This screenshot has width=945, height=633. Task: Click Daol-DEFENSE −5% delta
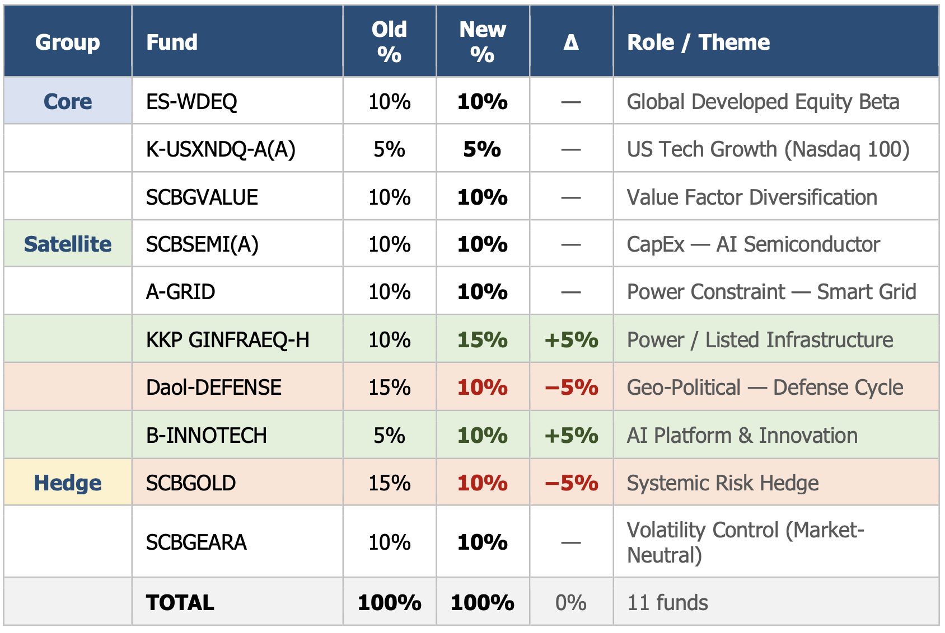tap(571, 387)
